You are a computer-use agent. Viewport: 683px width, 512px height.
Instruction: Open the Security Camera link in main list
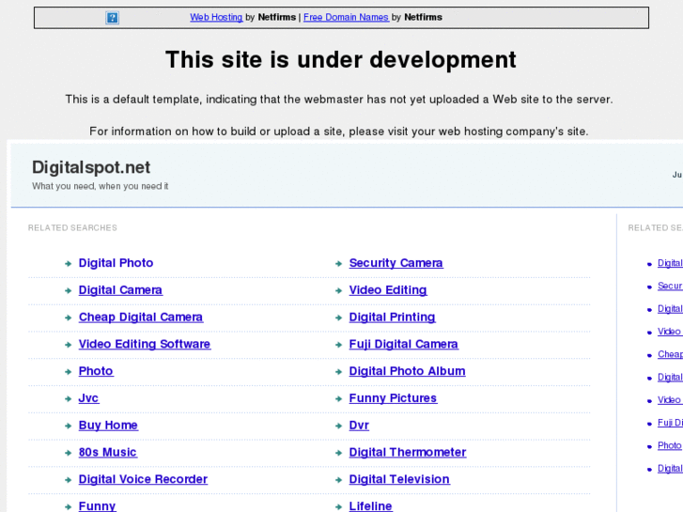(396, 263)
